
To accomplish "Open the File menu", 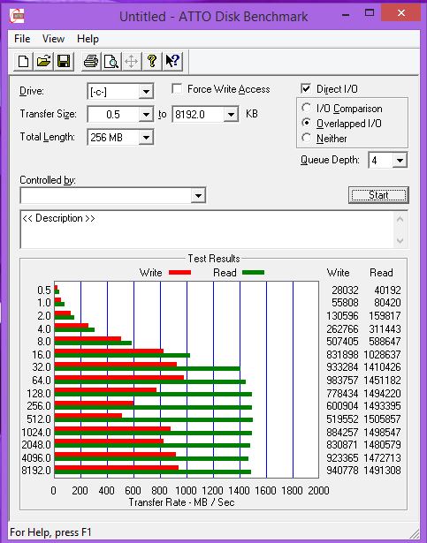I will tap(22, 39).
